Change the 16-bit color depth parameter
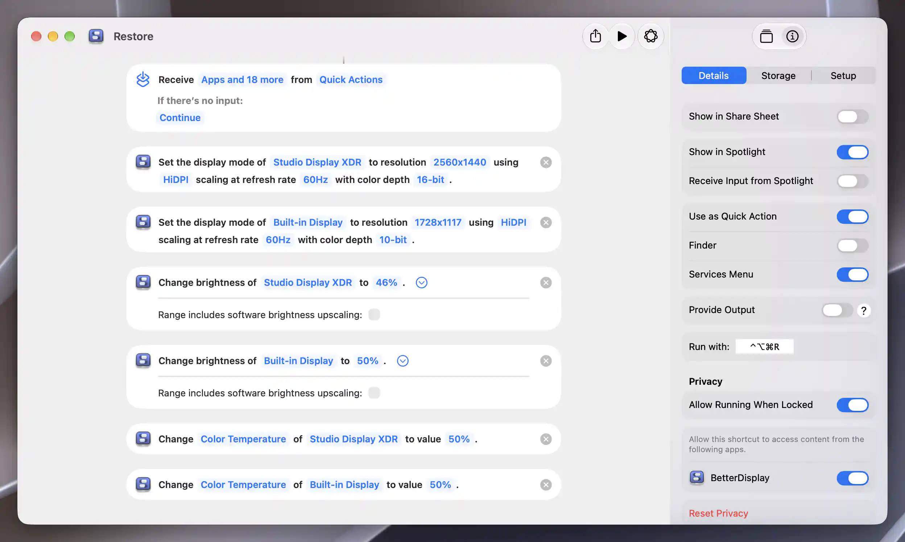This screenshot has width=905, height=542. [x=430, y=180]
